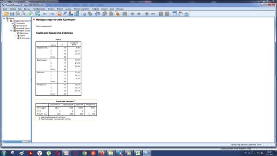Click the Windows Start button
Screen dimensions: 277x156
click(4, 153)
